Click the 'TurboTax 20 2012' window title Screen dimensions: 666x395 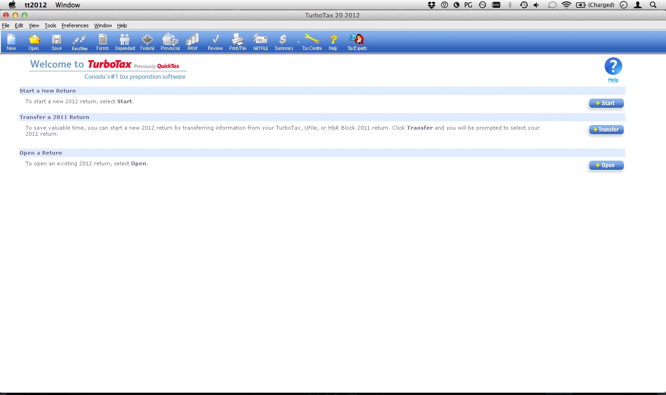332,15
